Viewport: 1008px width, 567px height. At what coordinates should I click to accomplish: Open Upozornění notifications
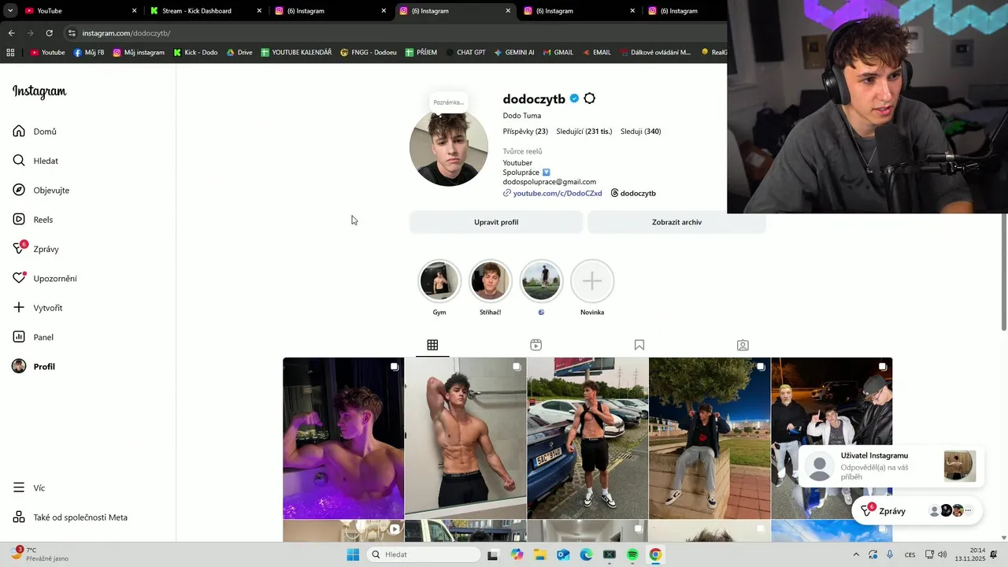pyautogui.click(x=54, y=279)
